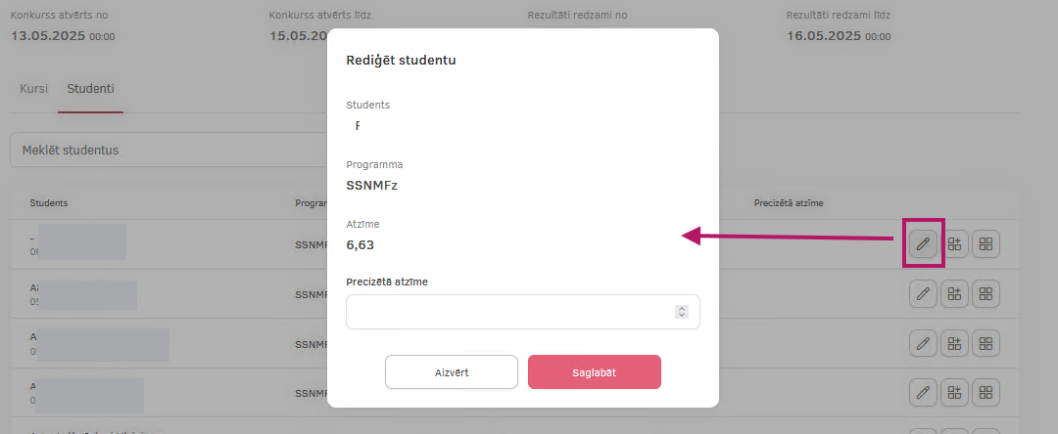Click the Precizētā atzīme table column header
The width and height of the screenshot is (1058, 434).
[788, 202]
